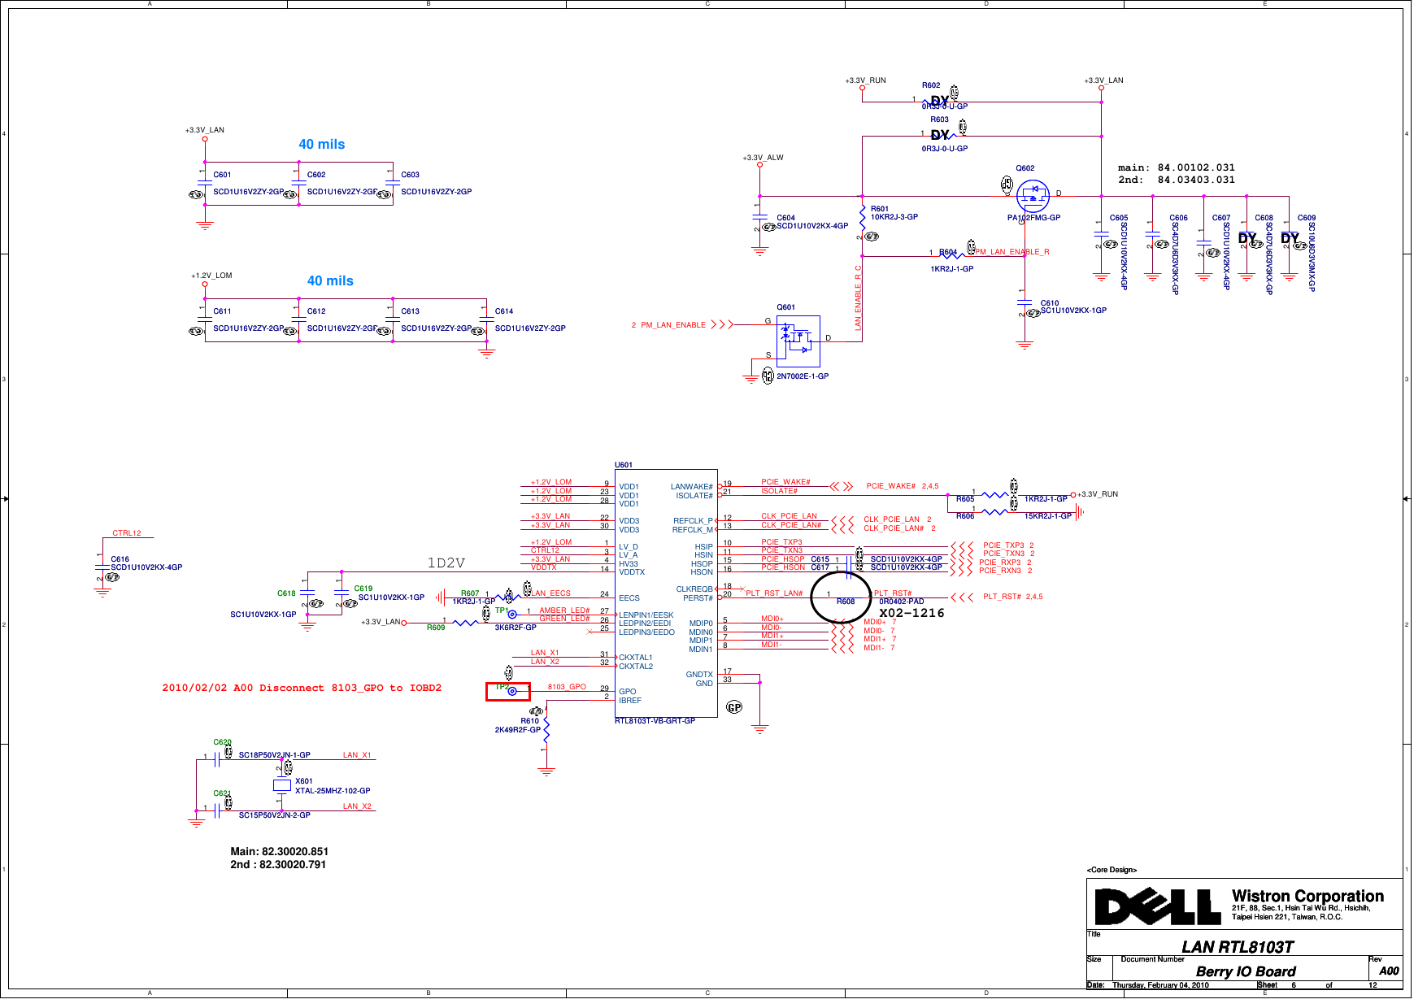Screen dimensions: 1427x1008
Task: Select the '<Core Design>' label
Action: (x=1112, y=870)
